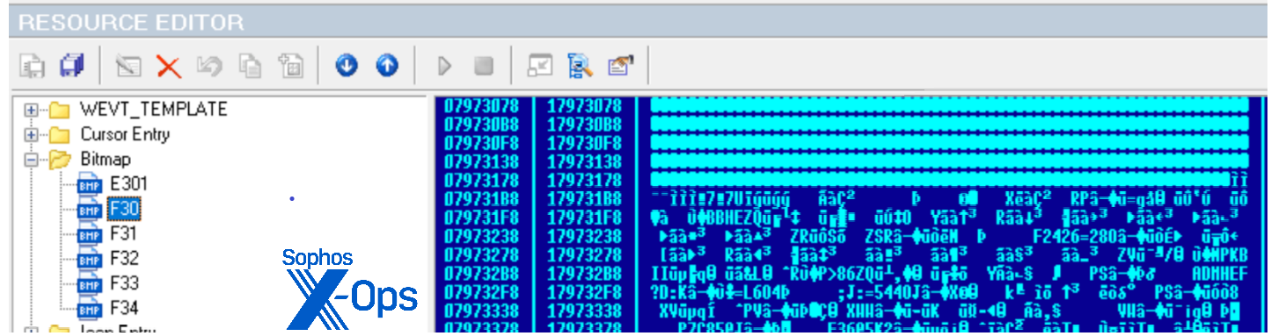Click the BMP icon beside F33
This screenshot has width=1271, height=336.
point(91,284)
